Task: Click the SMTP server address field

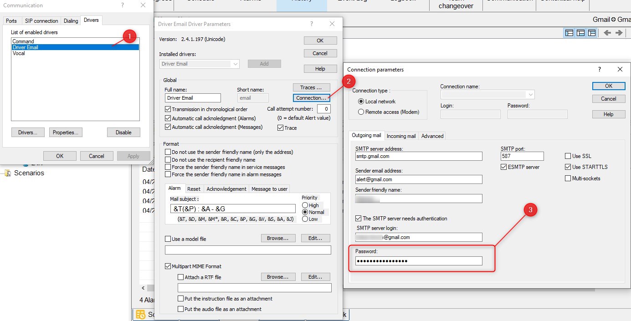Action: [418, 156]
